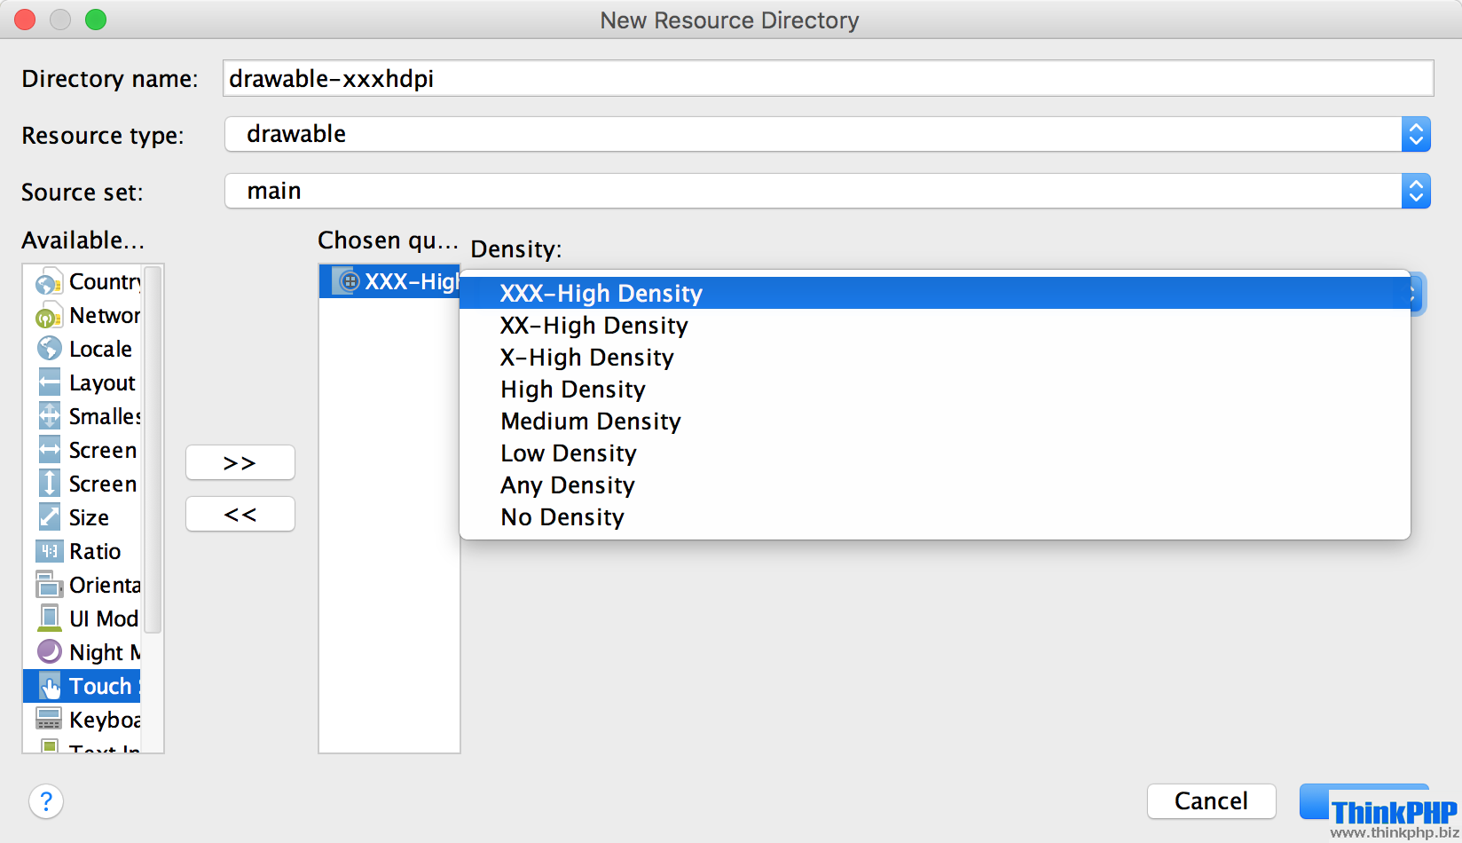Pick Medium Density option
1462x843 pixels.
(935, 421)
